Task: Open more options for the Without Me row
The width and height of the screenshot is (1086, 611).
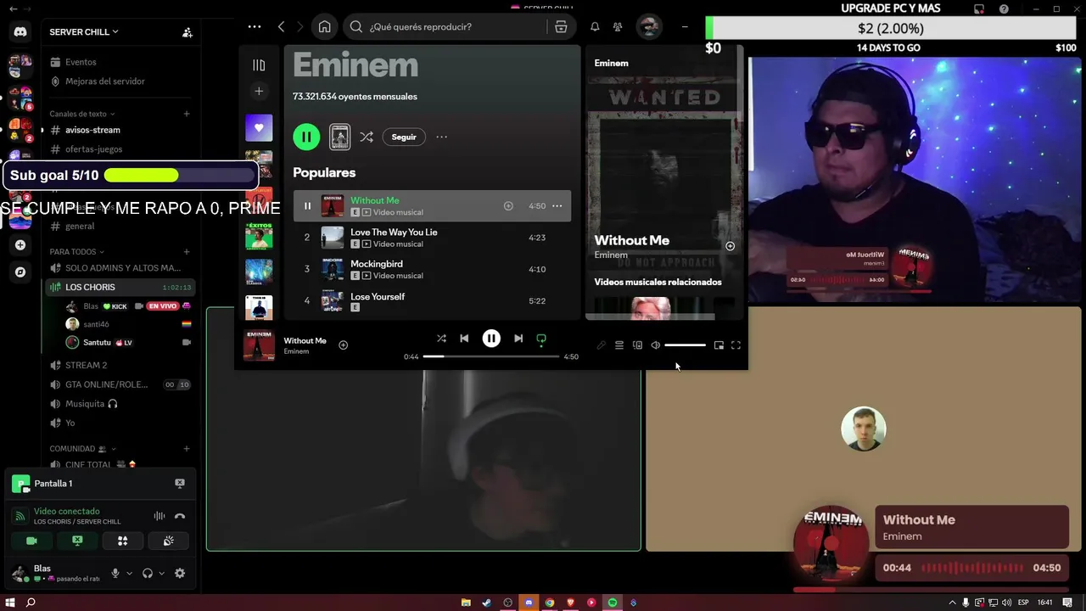Action: (557, 205)
